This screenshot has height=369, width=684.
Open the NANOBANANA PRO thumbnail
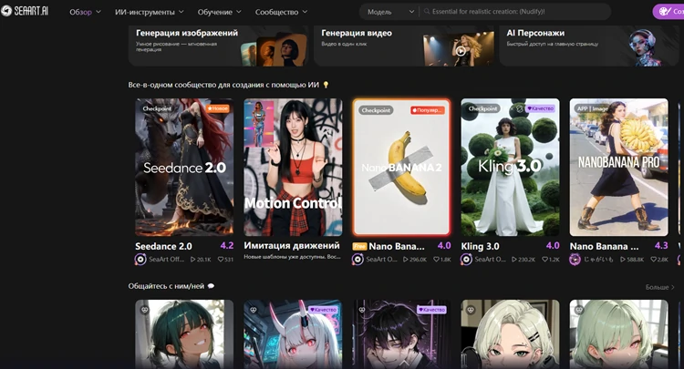[618, 167]
